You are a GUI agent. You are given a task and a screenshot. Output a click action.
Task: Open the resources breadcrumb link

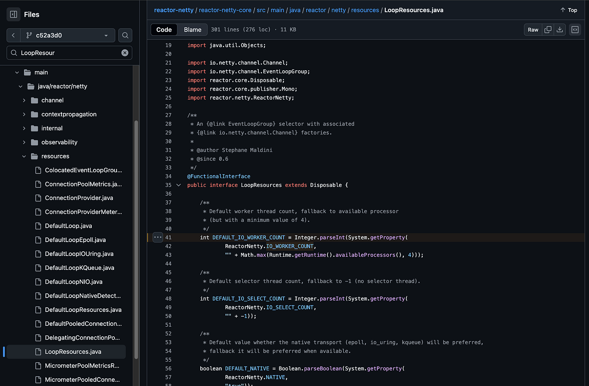click(365, 10)
